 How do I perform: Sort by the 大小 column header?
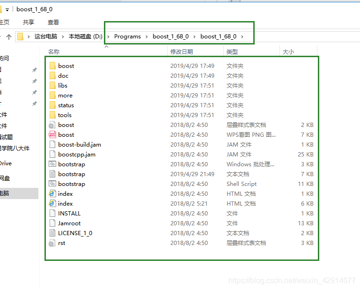pyautogui.click(x=288, y=52)
